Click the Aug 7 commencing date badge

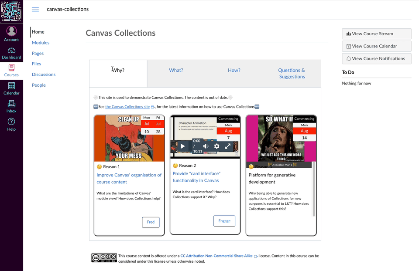pyautogui.click(x=228, y=128)
